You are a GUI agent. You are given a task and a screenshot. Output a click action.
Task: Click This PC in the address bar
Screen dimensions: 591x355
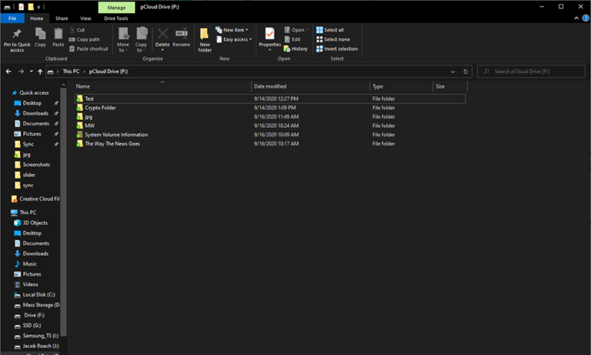pyautogui.click(x=71, y=72)
